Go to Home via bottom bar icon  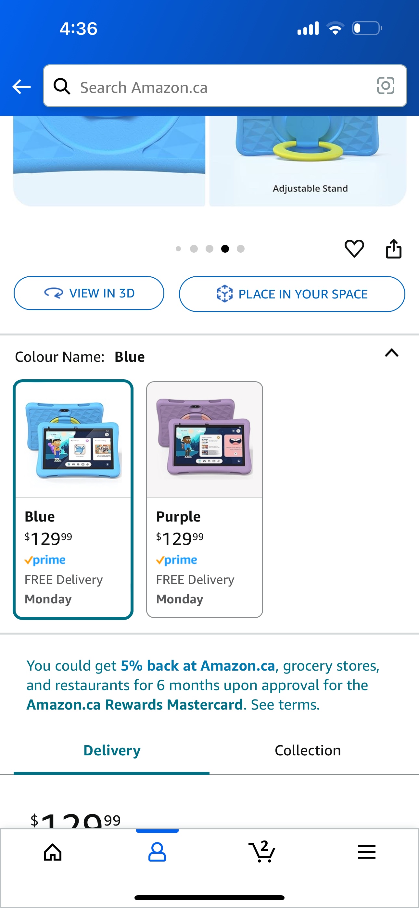pyautogui.click(x=53, y=852)
